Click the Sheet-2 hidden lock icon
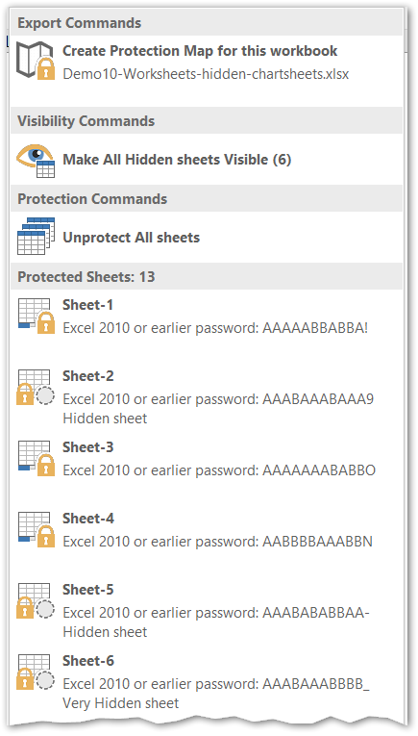418x736 pixels. tap(36, 388)
